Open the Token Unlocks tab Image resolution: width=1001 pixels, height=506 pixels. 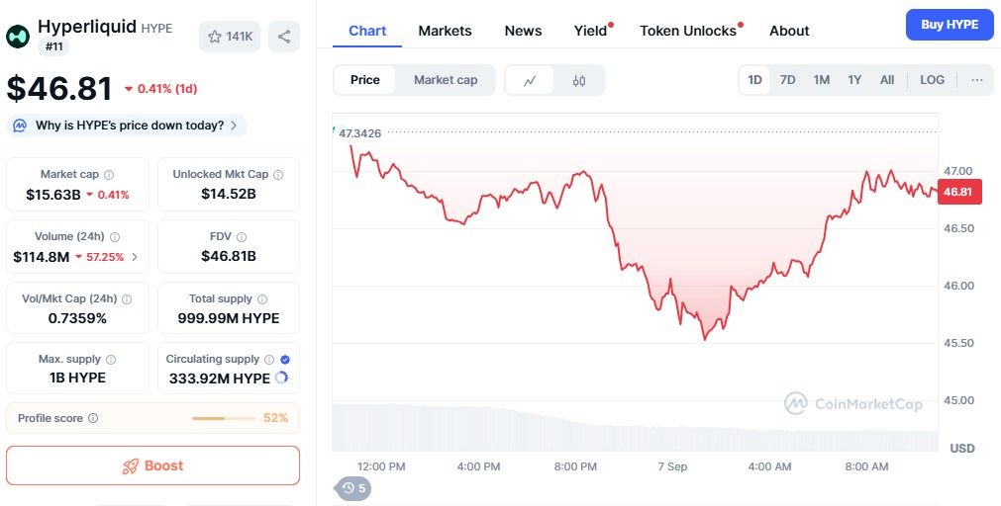(688, 31)
